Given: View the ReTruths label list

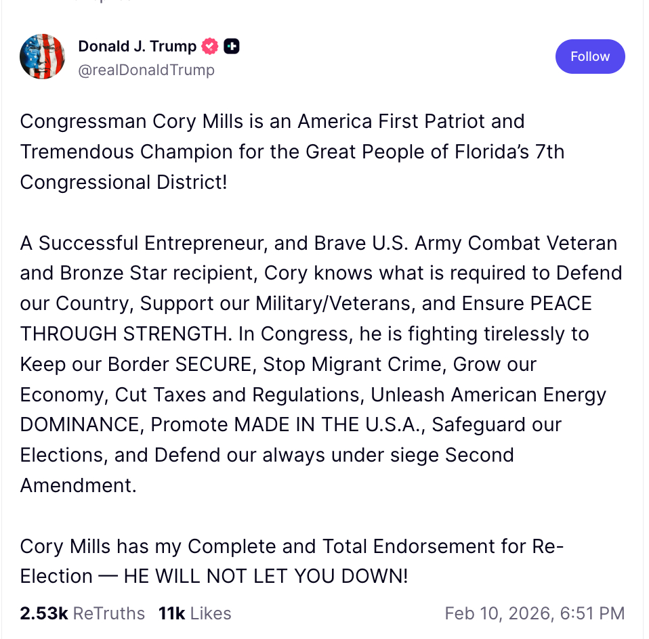Looking at the screenshot, I should pos(108,613).
